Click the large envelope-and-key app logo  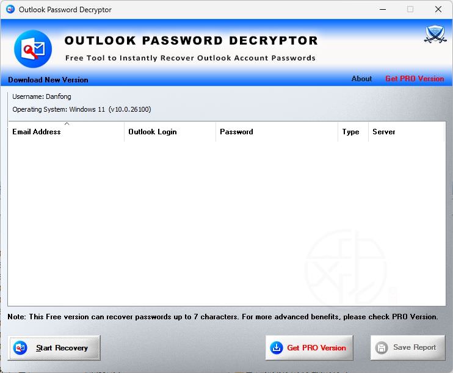tap(32, 49)
